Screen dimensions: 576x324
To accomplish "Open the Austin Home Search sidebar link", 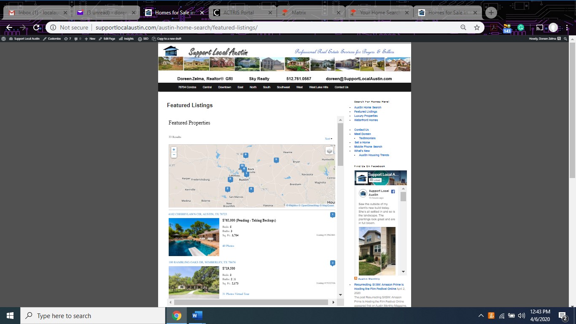I will (368, 108).
